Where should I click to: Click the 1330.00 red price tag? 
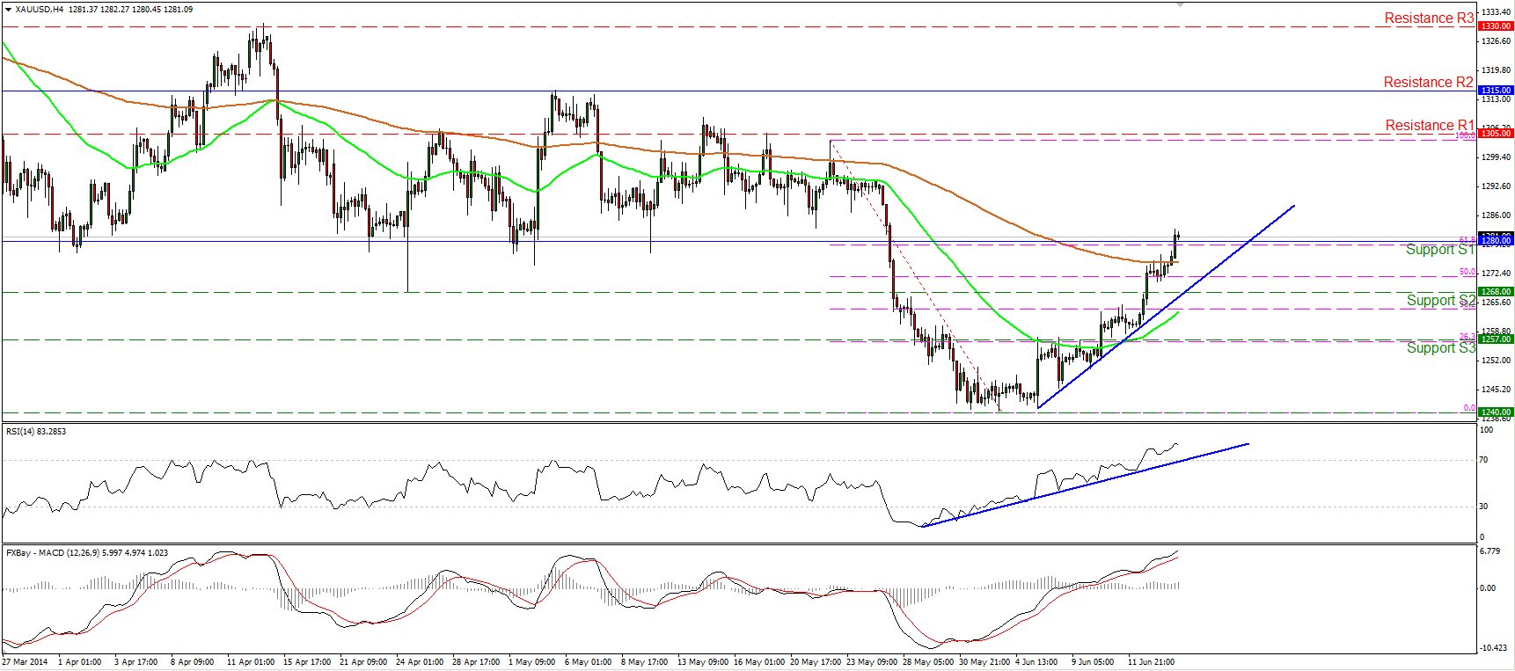(x=1496, y=26)
